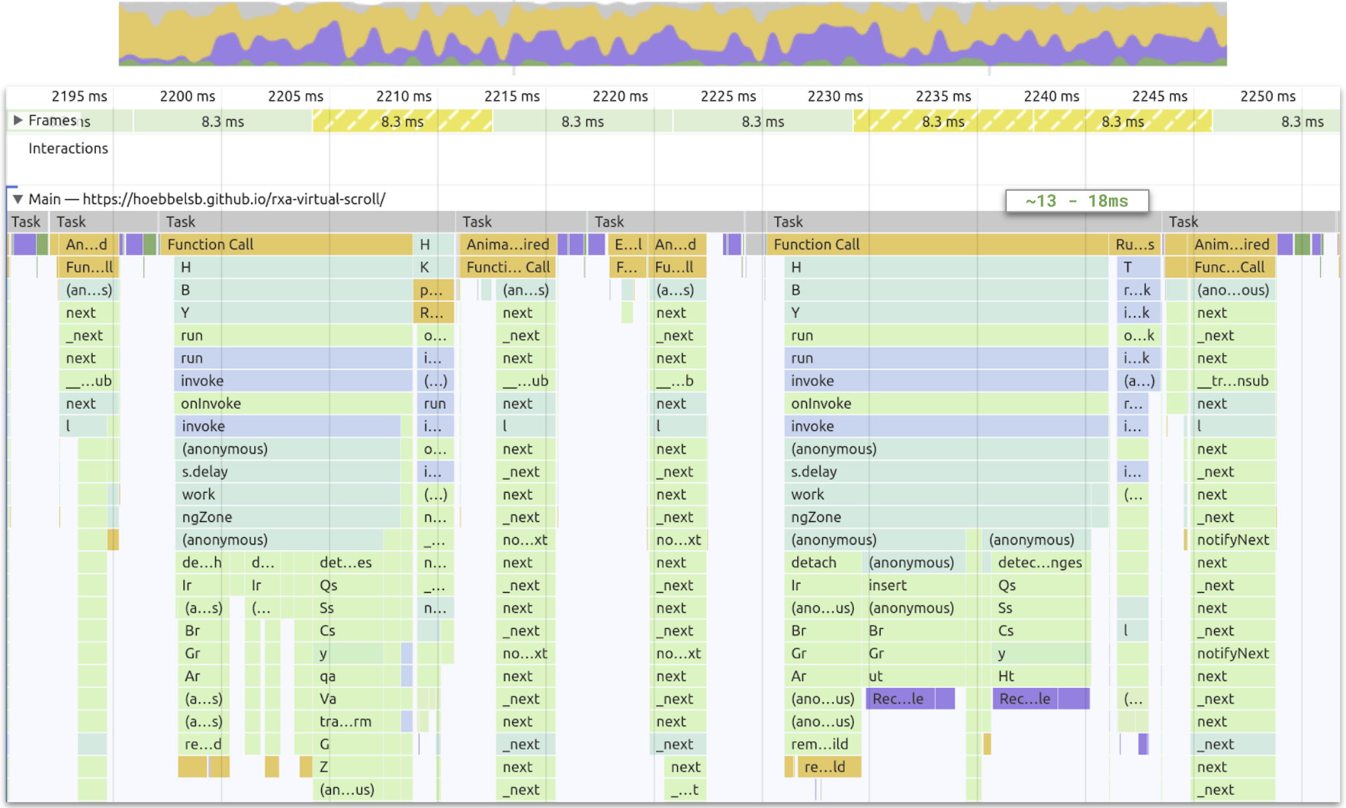Select the tra...rm flame block
This screenshot has width=1346, height=808.
coord(346,721)
